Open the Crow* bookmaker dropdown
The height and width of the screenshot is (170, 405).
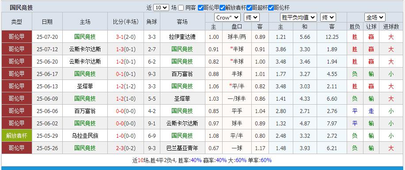[227, 18]
